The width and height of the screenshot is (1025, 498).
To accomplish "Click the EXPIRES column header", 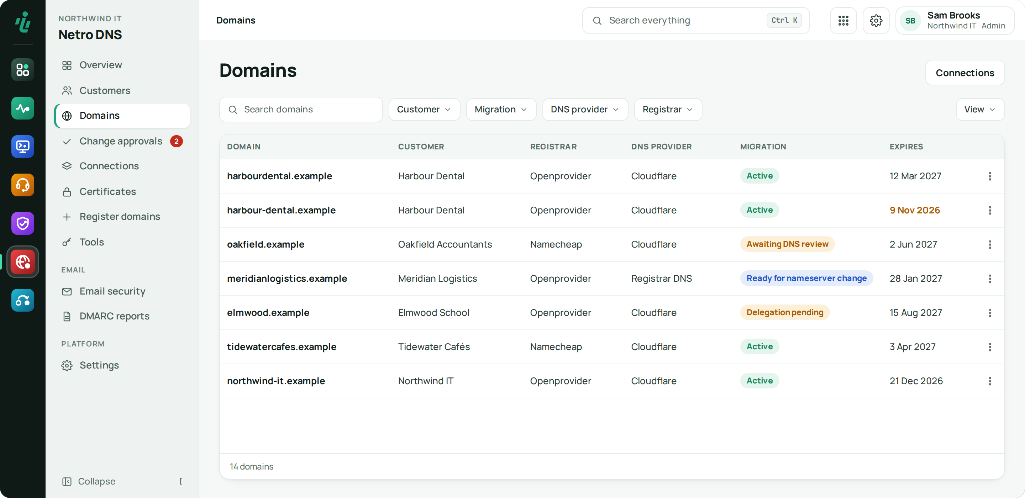I will (906, 147).
